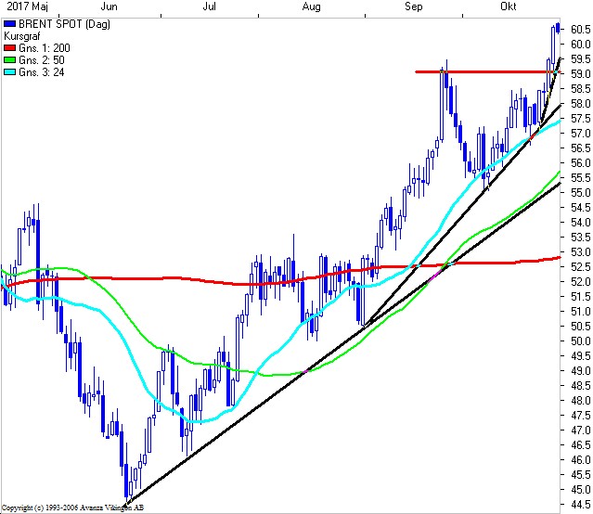Click the 52.5 price axis value
The image size is (593, 514).
581,267
